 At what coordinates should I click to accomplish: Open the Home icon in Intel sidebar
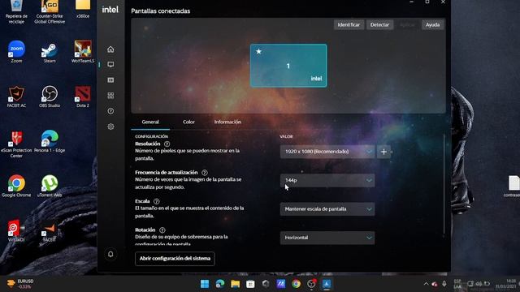pyautogui.click(x=110, y=49)
